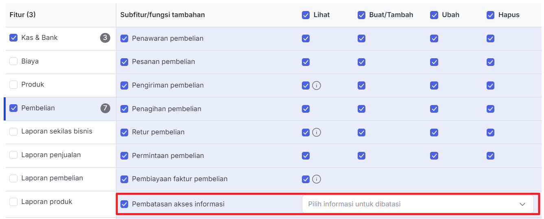Click info icon beside Retur pembelian
Screen dimensions: 544x219
point(317,132)
